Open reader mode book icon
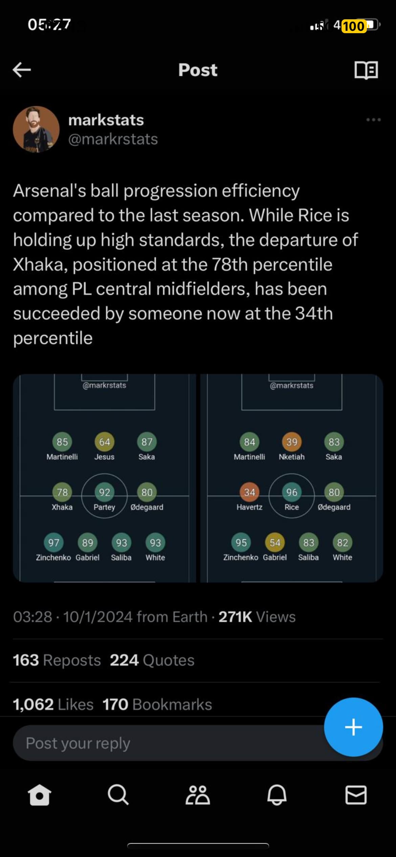 366,70
